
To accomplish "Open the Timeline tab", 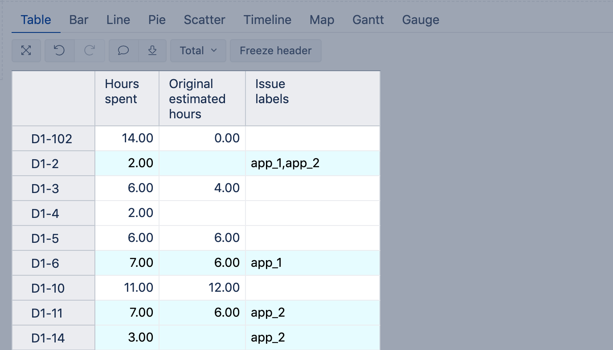I will (267, 20).
